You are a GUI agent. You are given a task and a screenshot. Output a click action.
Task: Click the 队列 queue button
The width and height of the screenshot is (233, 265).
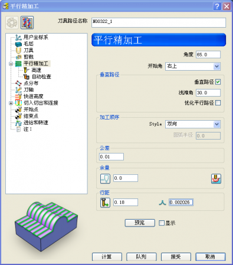pos(142,257)
